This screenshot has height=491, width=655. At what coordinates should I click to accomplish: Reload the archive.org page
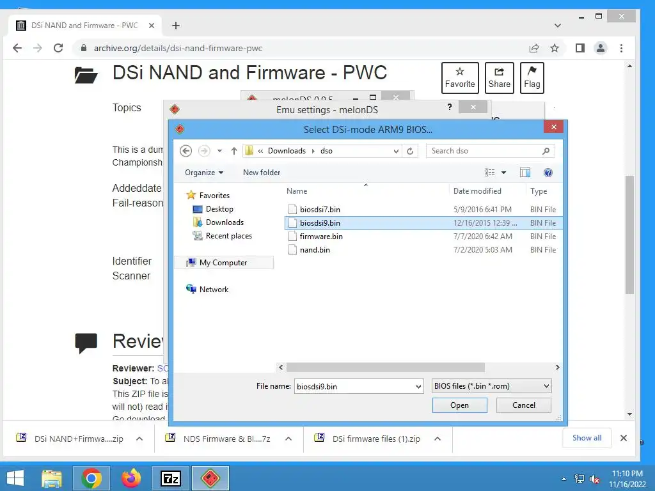pyautogui.click(x=58, y=48)
